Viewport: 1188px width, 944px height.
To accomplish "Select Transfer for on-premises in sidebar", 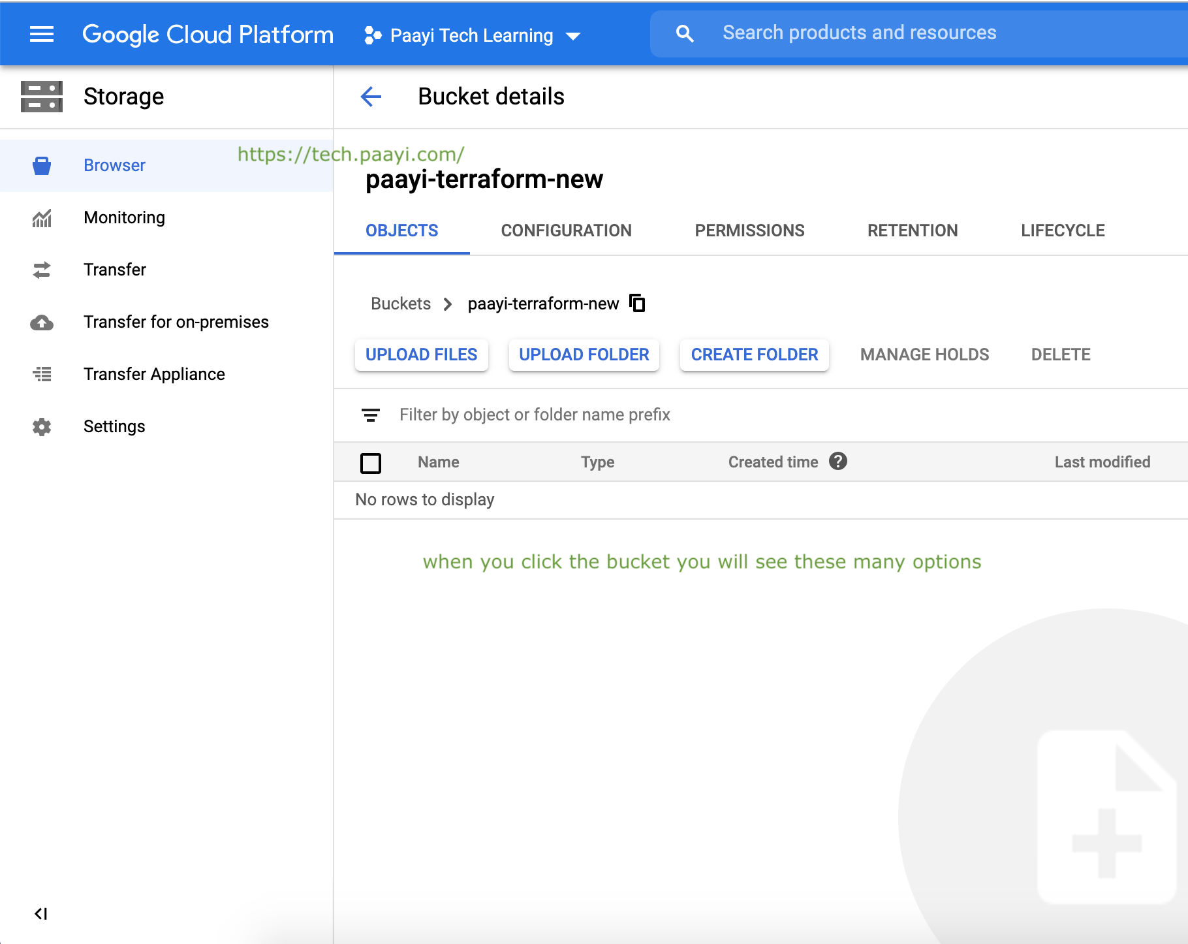I will 166,323.
